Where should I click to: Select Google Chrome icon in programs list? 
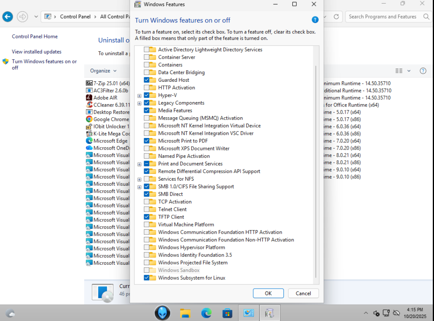(89, 119)
